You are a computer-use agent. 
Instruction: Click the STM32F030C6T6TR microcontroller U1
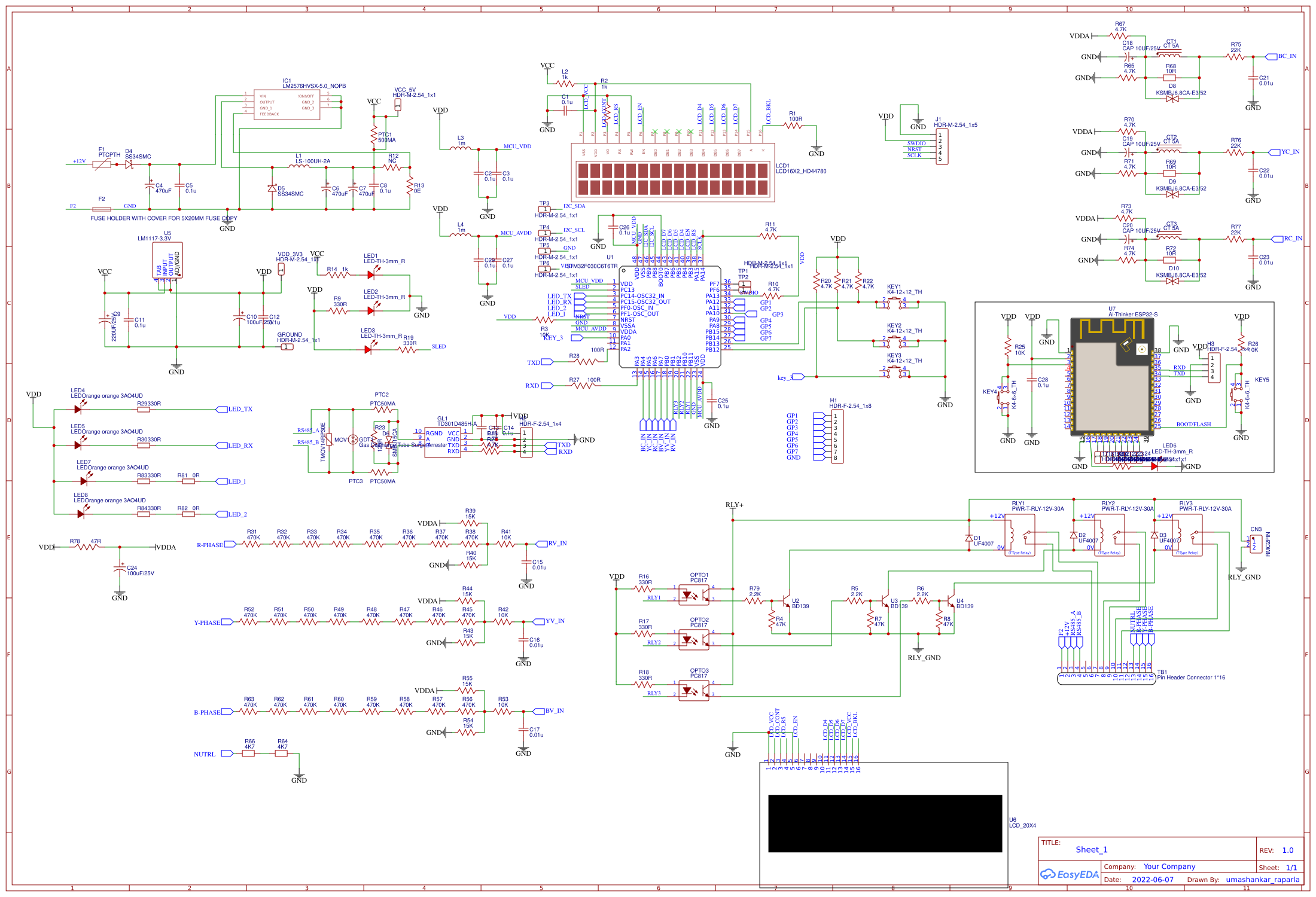click(670, 317)
